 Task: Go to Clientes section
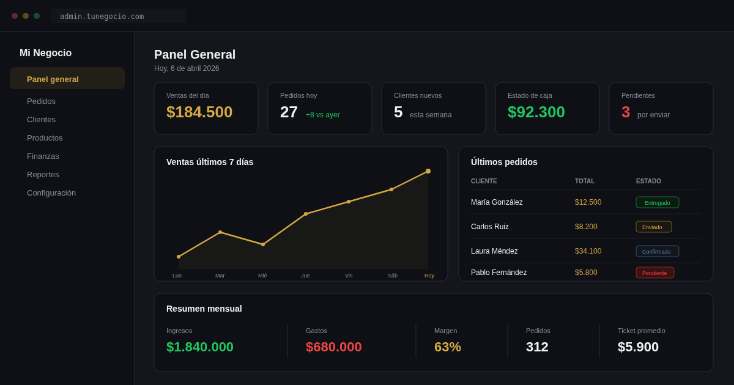[x=41, y=119]
